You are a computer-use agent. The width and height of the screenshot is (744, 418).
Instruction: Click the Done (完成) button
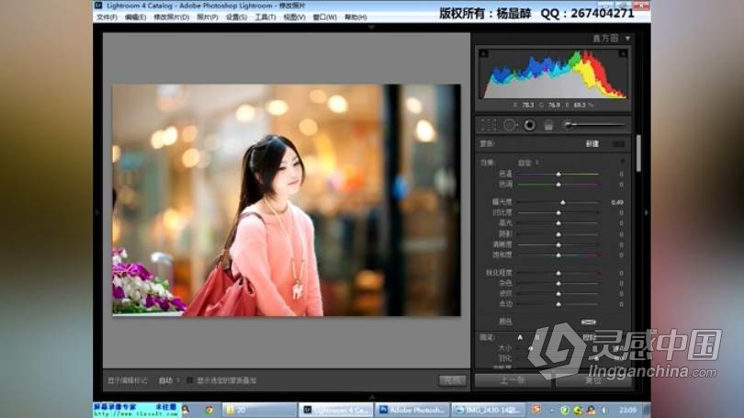click(x=452, y=380)
